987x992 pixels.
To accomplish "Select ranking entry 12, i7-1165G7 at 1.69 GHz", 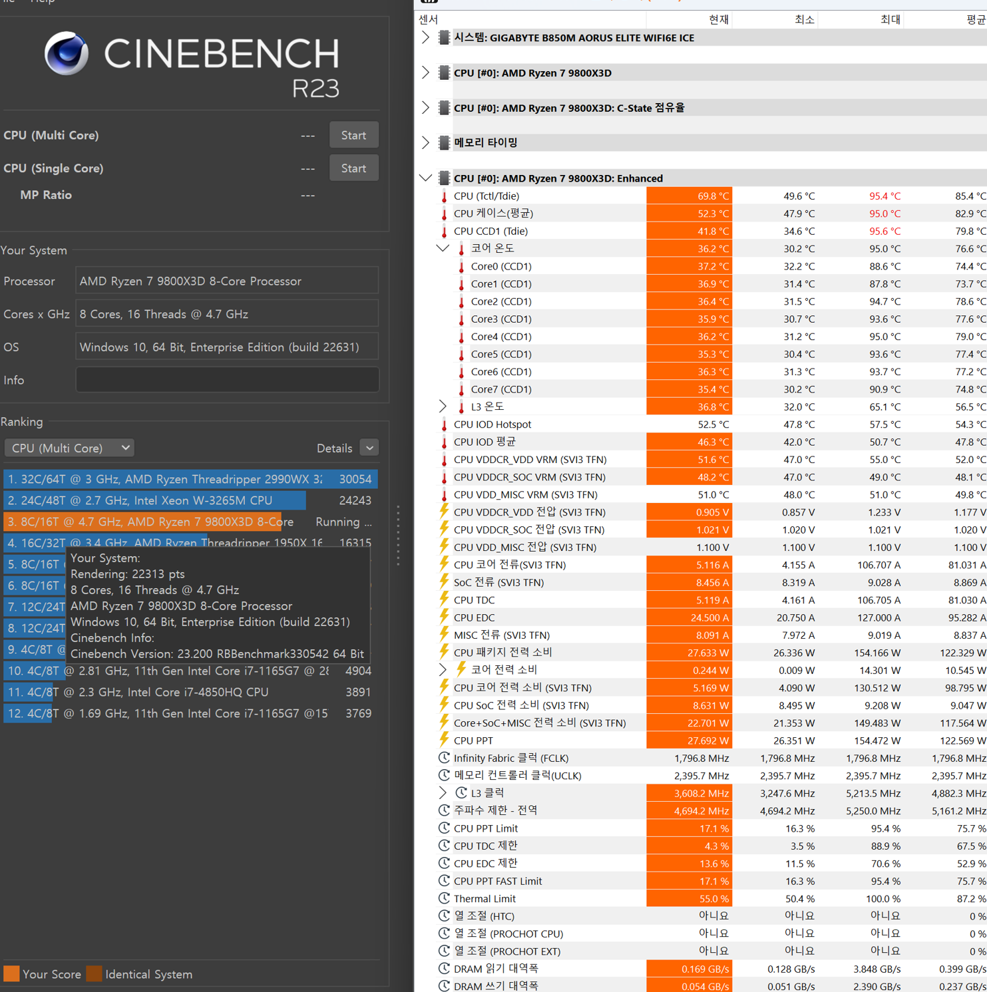I will click(190, 713).
